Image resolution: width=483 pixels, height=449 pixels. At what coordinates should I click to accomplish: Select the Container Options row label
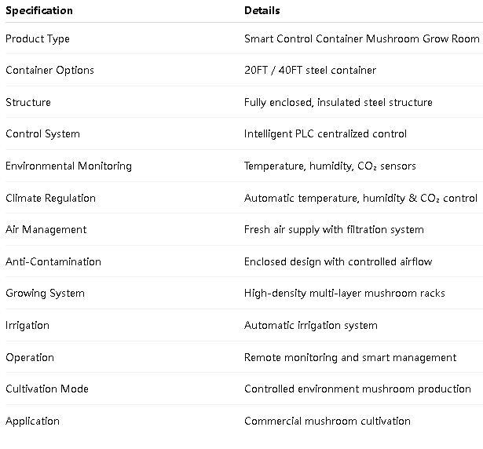(x=49, y=71)
